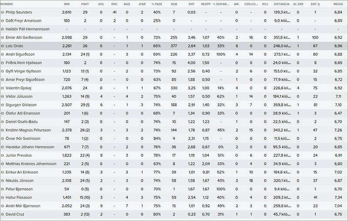Open player Nikulás Jónsson
Viewport: 348px width, 221px height.
(x=20, y=181)
